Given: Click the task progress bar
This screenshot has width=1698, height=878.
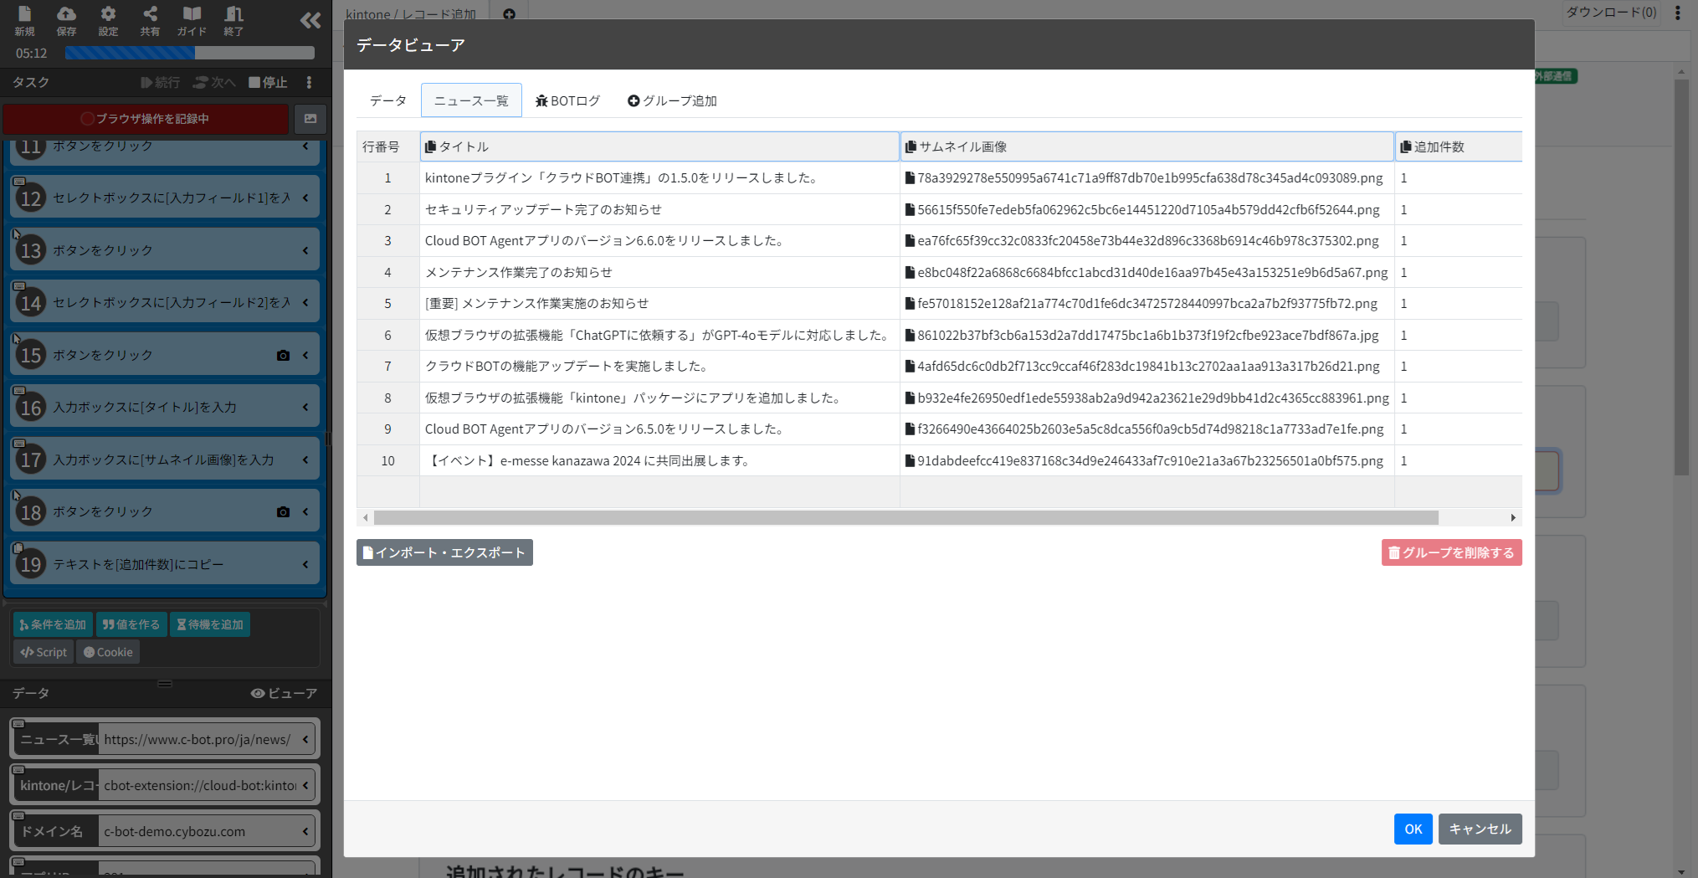Looking at the screenshot, I should 190,53.
